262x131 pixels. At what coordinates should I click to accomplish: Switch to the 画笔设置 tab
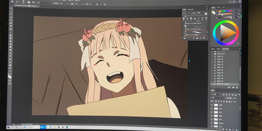191,9
